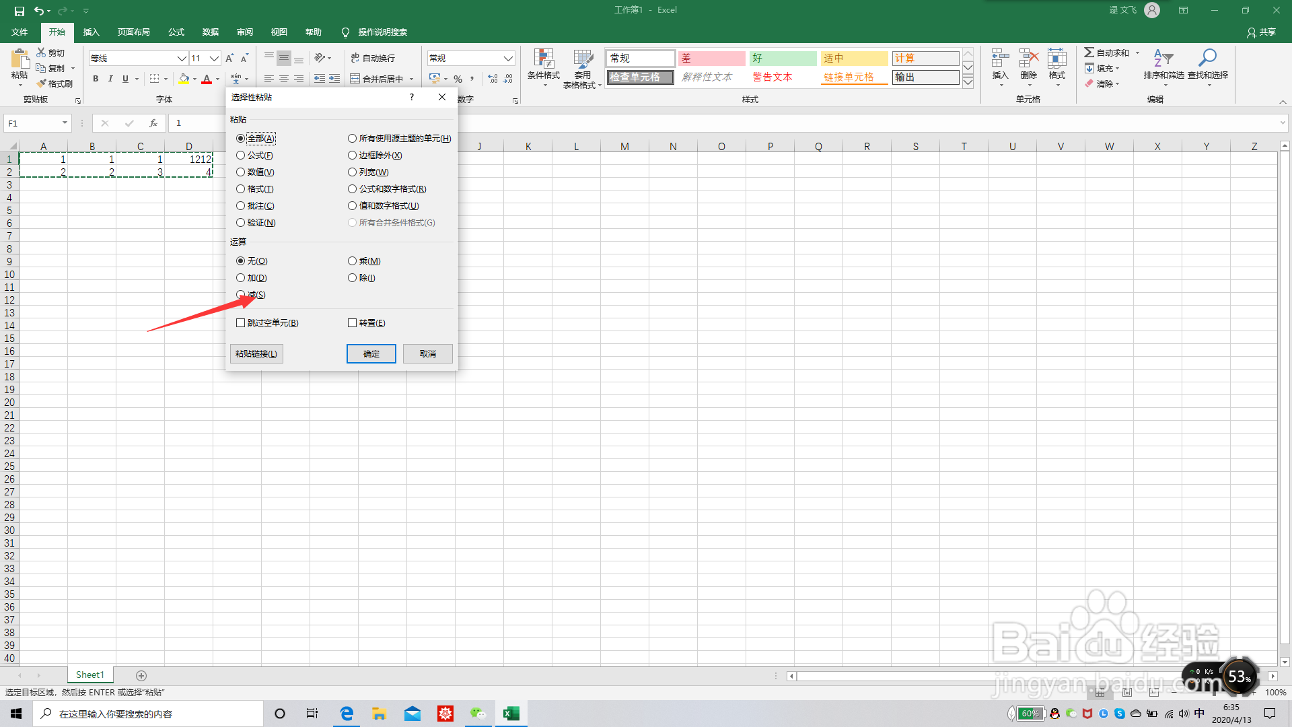1292x727 pixels.
Task: Open the font name dropdown
Action: tap(181, 59)
